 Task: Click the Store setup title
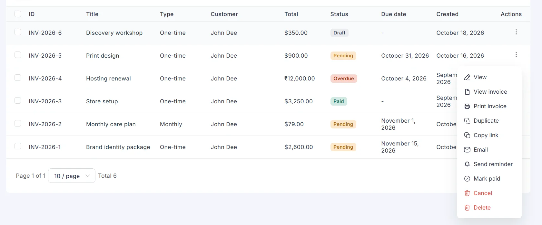(x=102, y=101)
